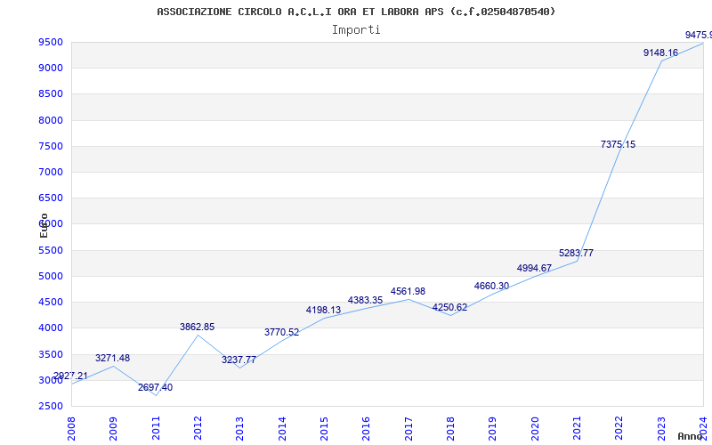The width and height of the screenshot is (712, 445).
Task: Click x-axis year 2016
Action: tap(367, 429)
